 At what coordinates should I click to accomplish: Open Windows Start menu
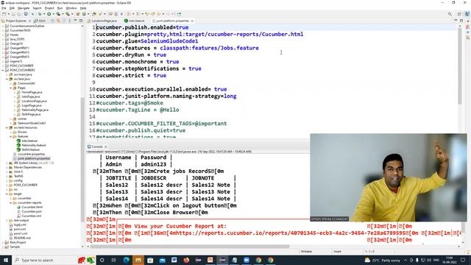[6, 260]
